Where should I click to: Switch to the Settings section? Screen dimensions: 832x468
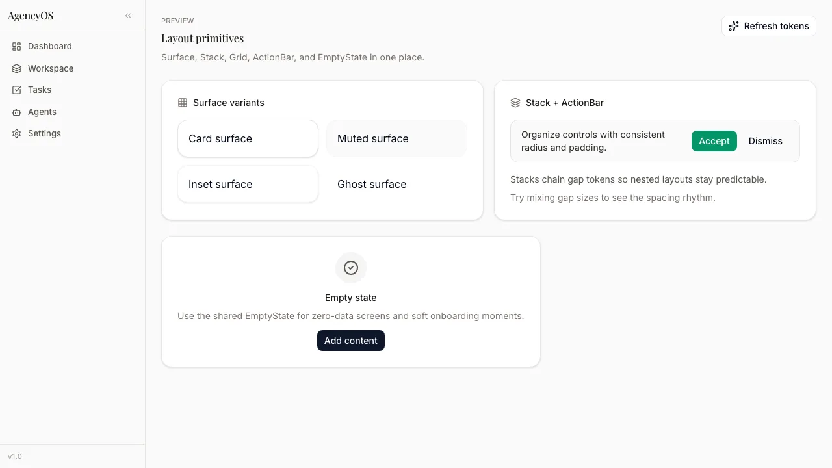click(x=44, y=133)
